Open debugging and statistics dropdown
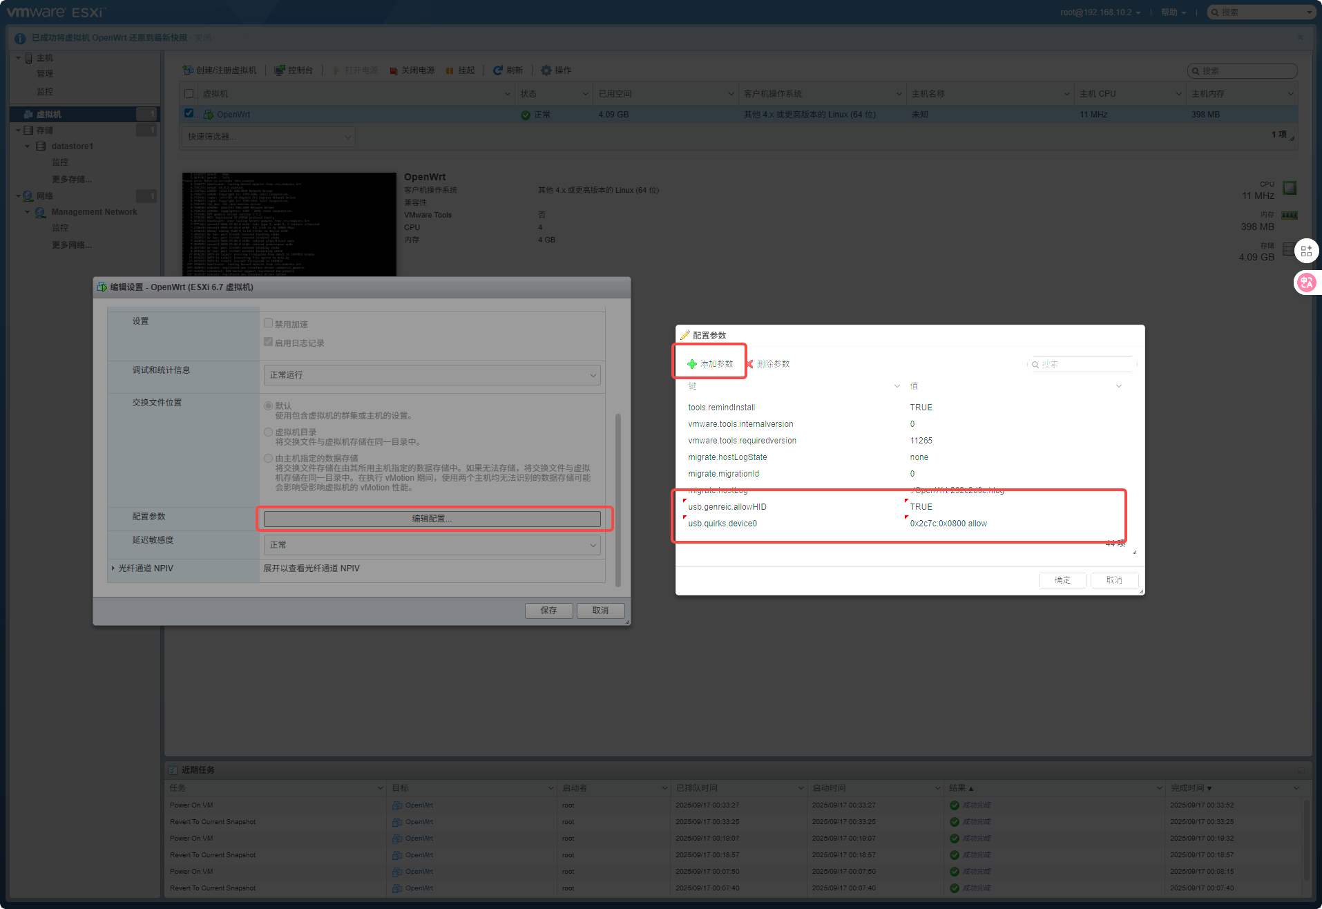The width and height of the screenshot is (1322, 909). pos(432,375)
